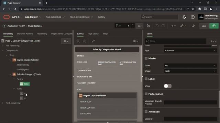The width and height of the screenshot is (220, 123).
Task: Open the Help question mark menu
Action: coord(192,17)
